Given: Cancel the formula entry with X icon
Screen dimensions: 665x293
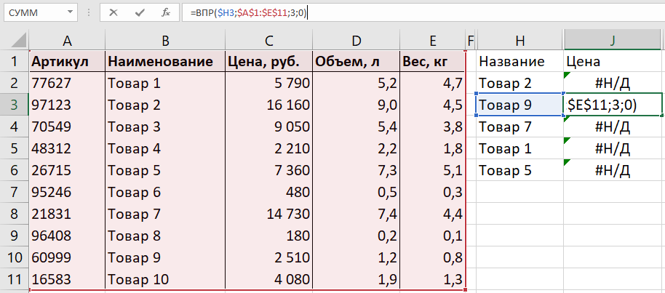Looking at the screenshot, I should coord(114,12).
